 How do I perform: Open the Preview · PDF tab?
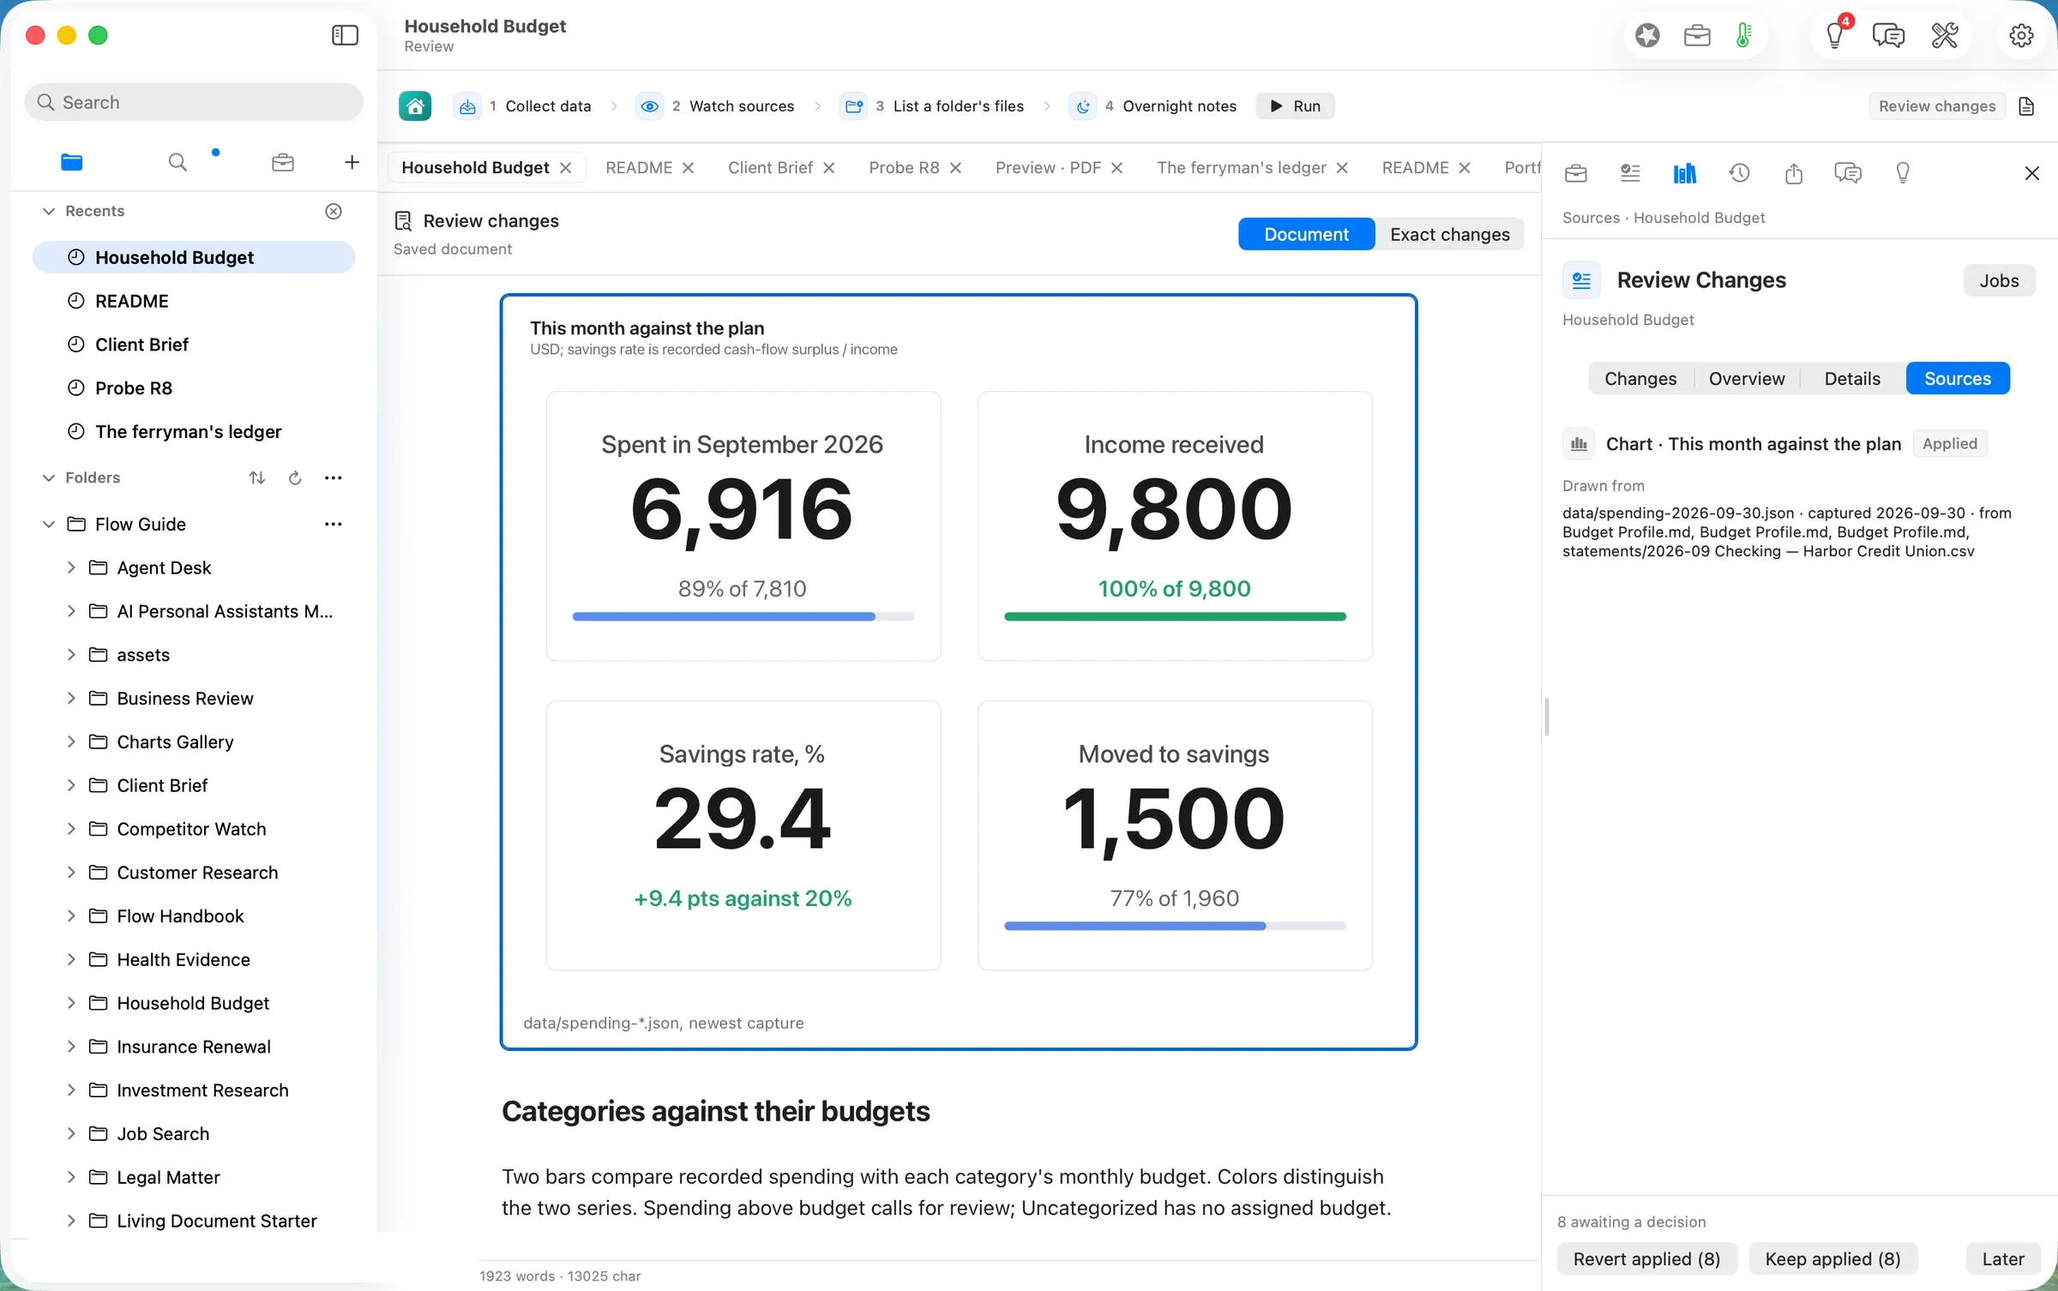click(1048, 167)
